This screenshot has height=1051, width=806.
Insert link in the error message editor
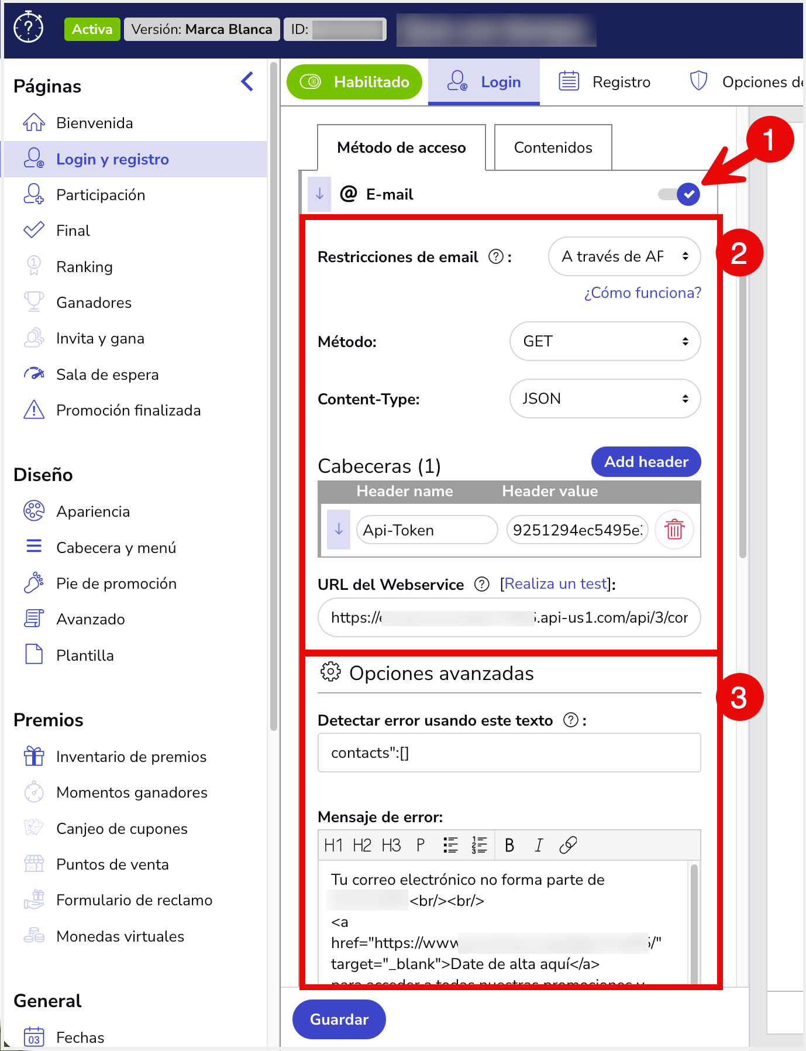(x=567, y=845)
